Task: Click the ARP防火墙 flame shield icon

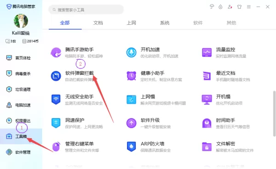Action: click(x=131, y=146)
